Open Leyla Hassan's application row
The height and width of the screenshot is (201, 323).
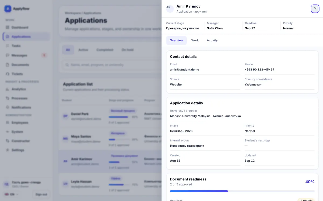pyautogui.click(x=110, y=184)
